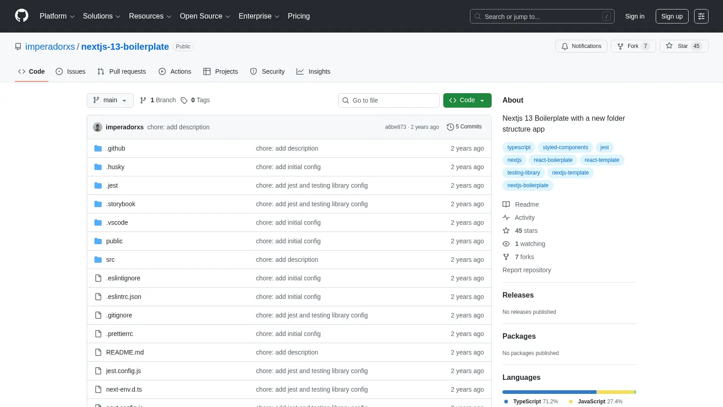Image resolution: width=723 pixels, height=407 pixels.
Task: Click the public folder icon
Action: click(x=98, y=241)
